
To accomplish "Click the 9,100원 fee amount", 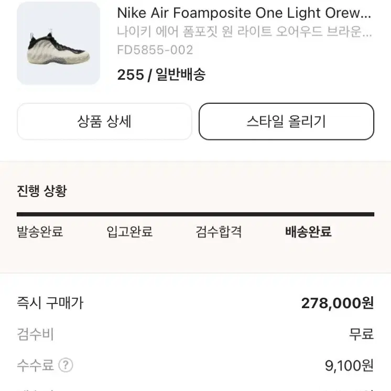I will tap(349, 365).
